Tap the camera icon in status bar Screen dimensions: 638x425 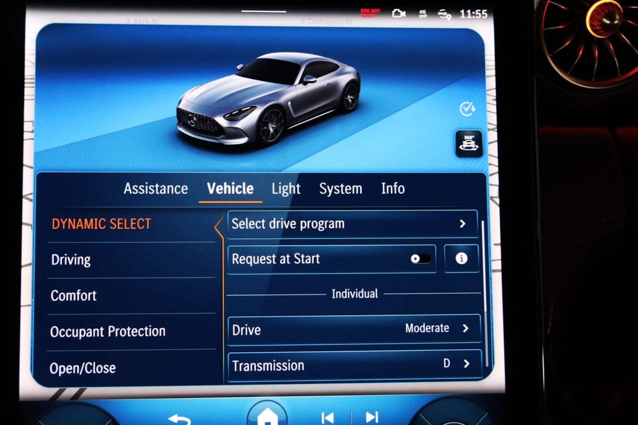point(399,13)
